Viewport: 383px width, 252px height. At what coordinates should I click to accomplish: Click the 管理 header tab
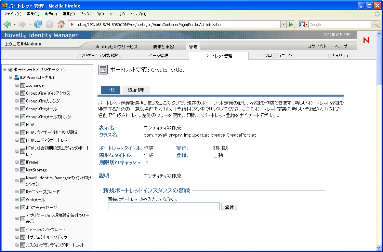(193, 46)
